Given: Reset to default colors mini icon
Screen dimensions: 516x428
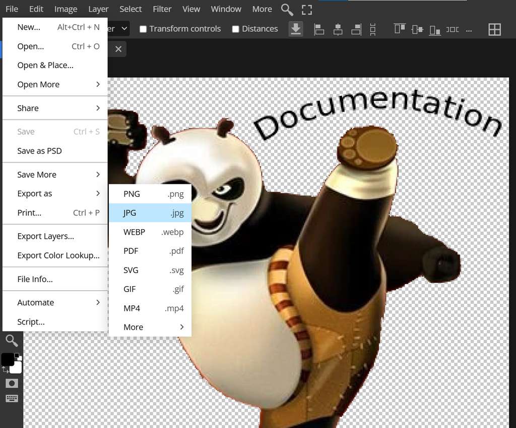Looking at the screenshot, I should [18, 356].
